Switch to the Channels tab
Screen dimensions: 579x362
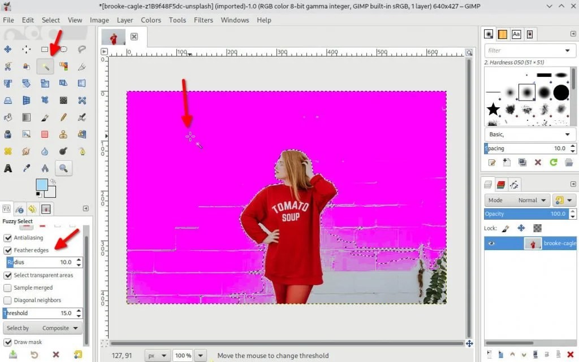click(501, 184)
